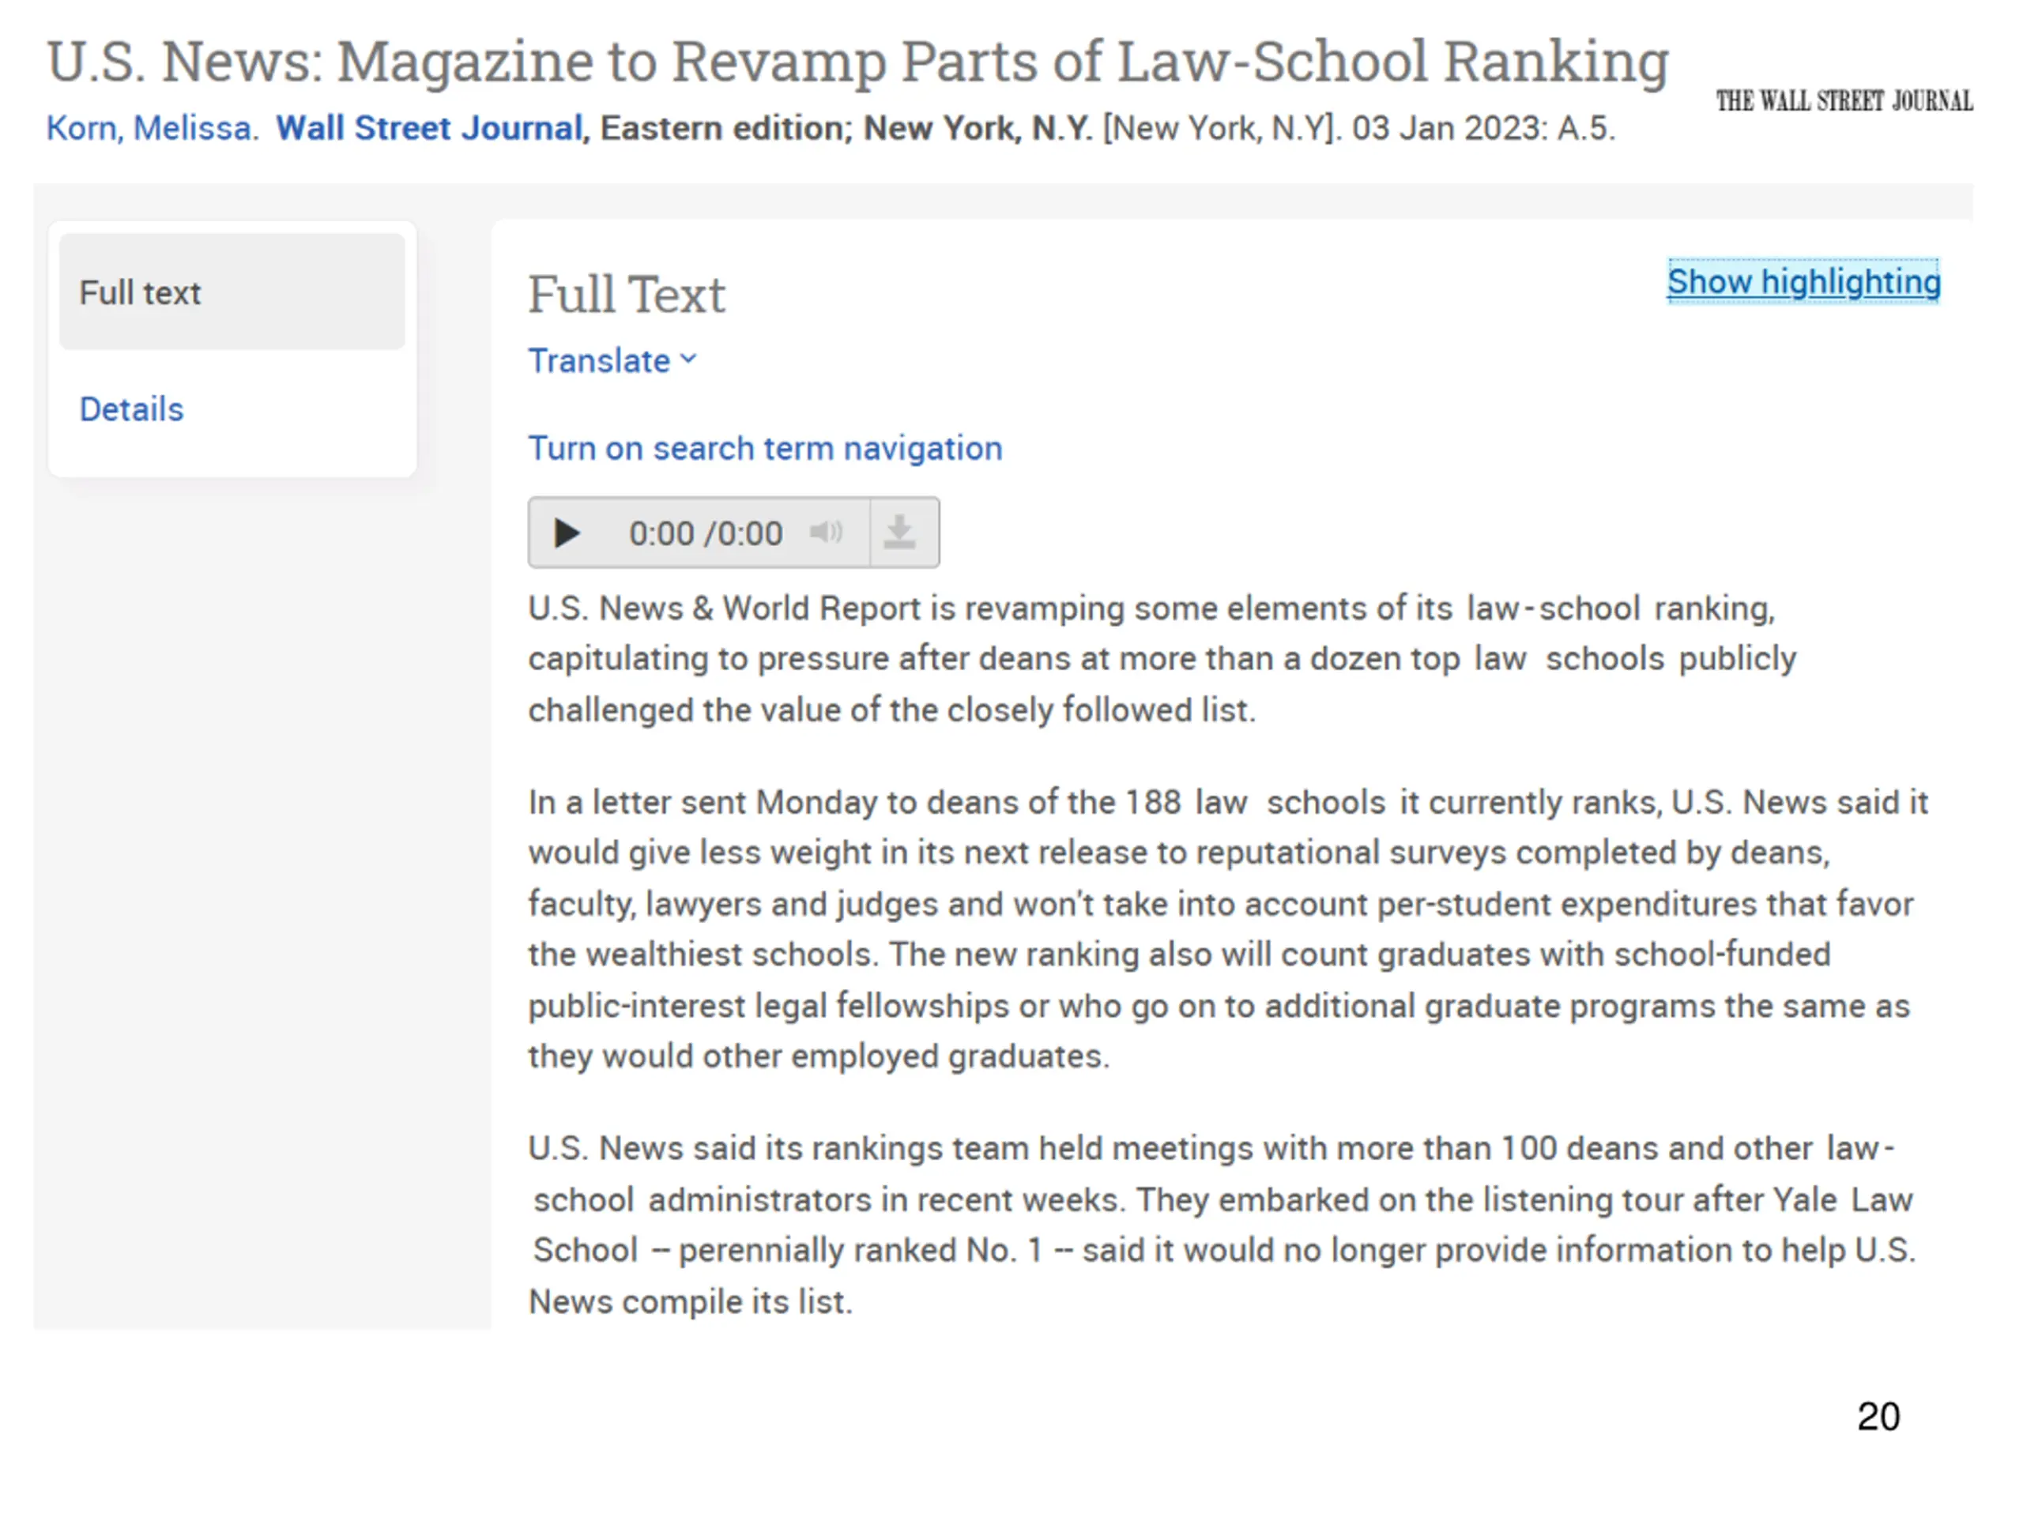Open the Wall Street Journal publication link
Viewport: 2023px width, 1517px height.
(x=429, y=128)
